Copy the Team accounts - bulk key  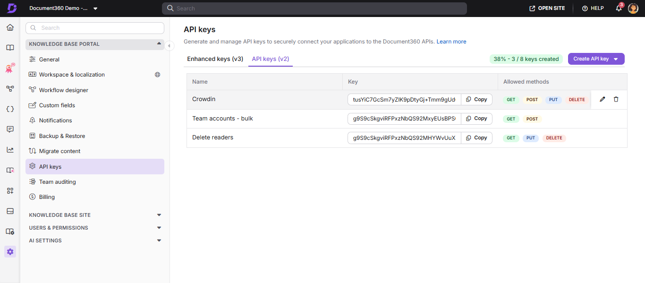click(x=476, y=119)
